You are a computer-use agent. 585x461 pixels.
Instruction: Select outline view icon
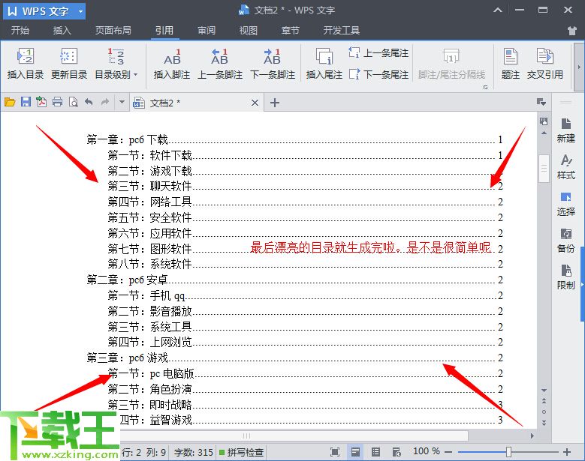(x=376, y=452)
